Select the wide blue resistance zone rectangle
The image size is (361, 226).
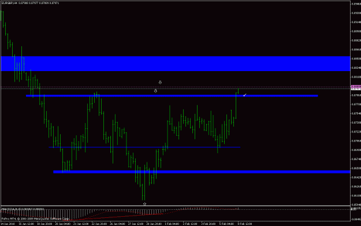[x=176, y=64]
